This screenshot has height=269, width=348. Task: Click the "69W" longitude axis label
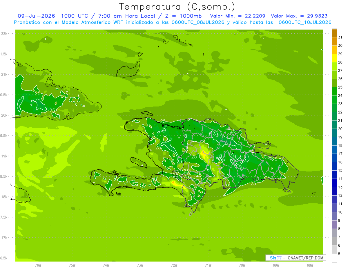[276, 265]
